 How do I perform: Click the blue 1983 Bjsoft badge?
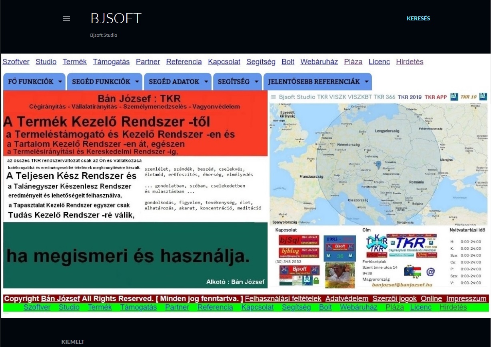(339, 248)
